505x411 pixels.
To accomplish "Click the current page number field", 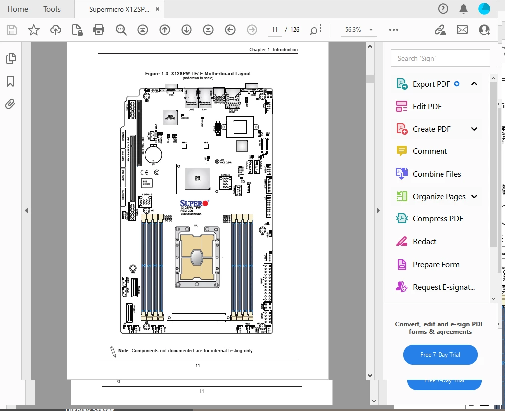I will (275, 30).
